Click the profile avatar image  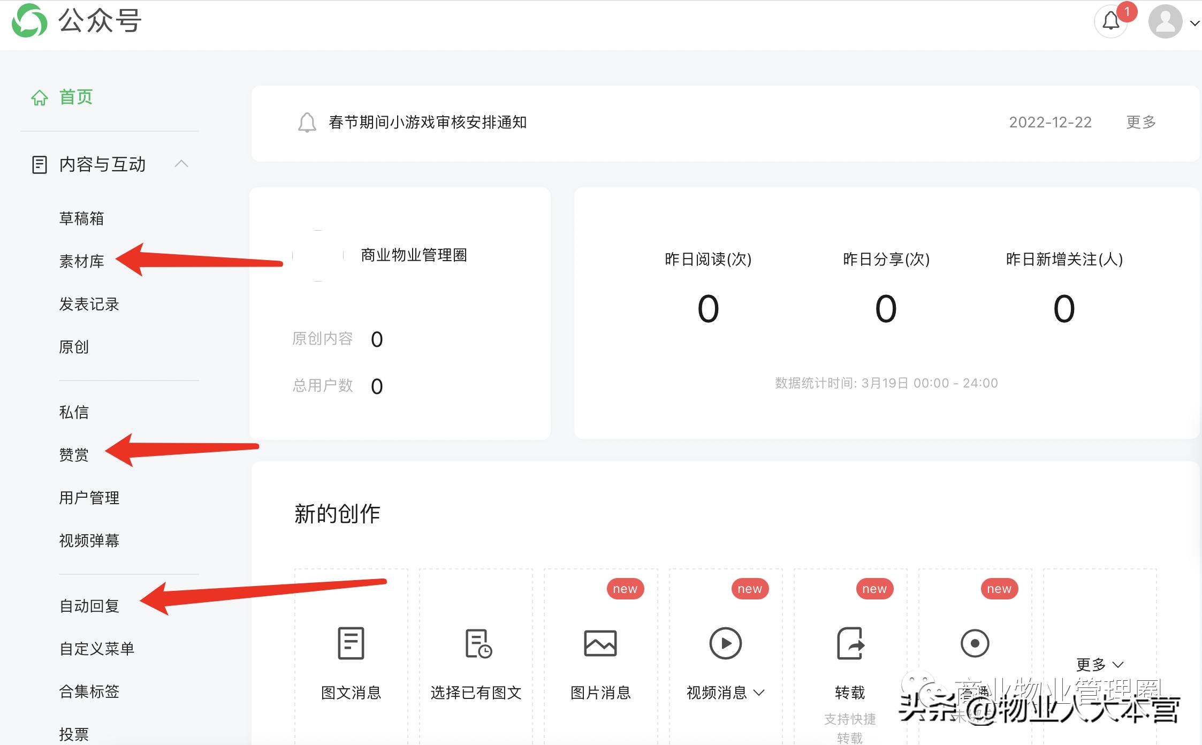[x=1165, y=21]
